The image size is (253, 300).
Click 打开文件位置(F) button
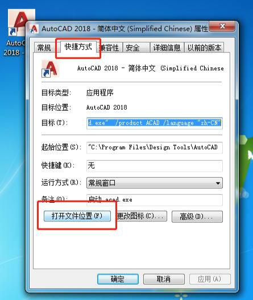pyautogui.click(x=77, y=216)
